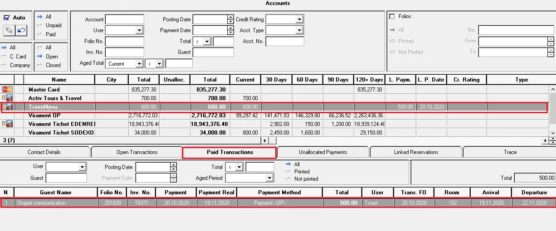The height and width of the screenshot is (231, 556).
Task: Select the Virament OP account row
Action: [x=275, y=115]
